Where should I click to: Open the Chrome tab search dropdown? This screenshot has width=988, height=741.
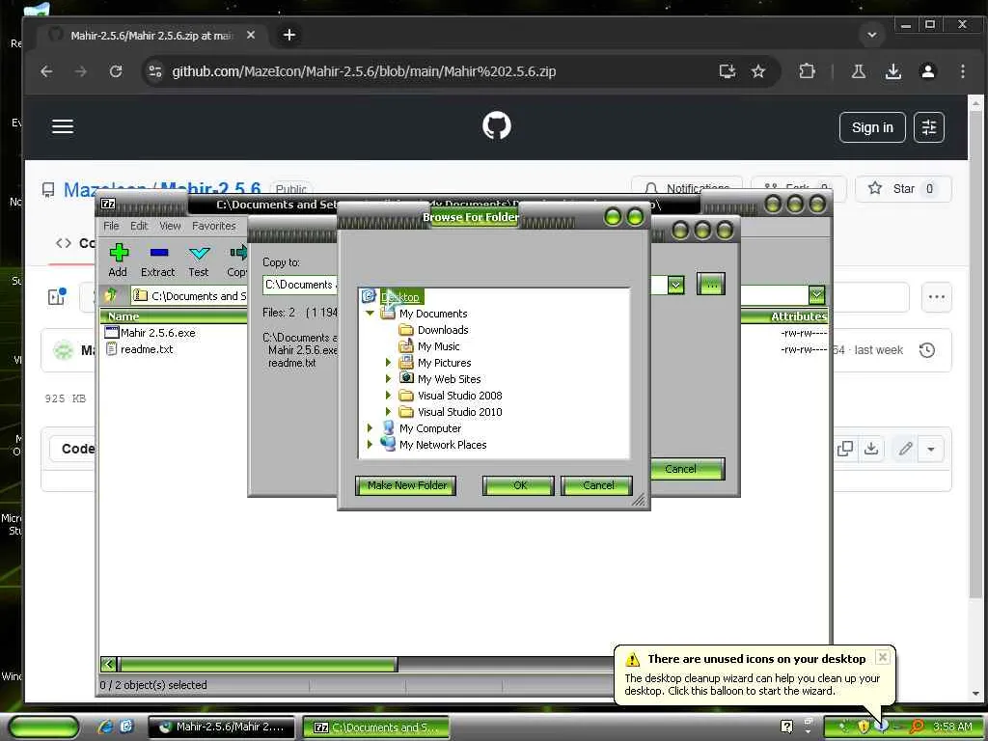(872, 35)
